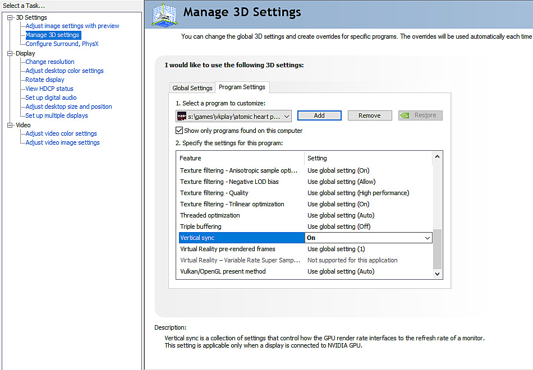Open the program selection dropdown
The image size is (533, 370).
[x=286, y=116]
